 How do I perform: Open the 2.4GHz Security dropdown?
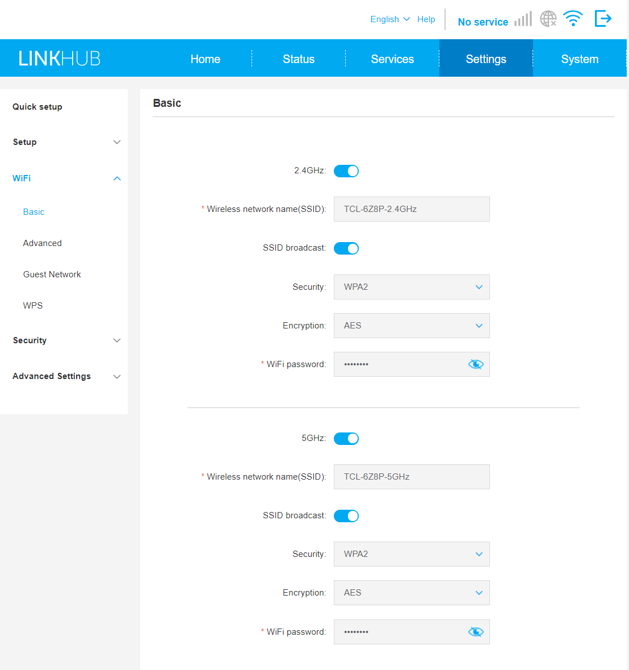click(412, 287)
